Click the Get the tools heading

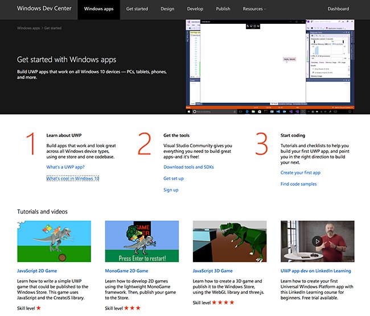click(x=176, y=135)
